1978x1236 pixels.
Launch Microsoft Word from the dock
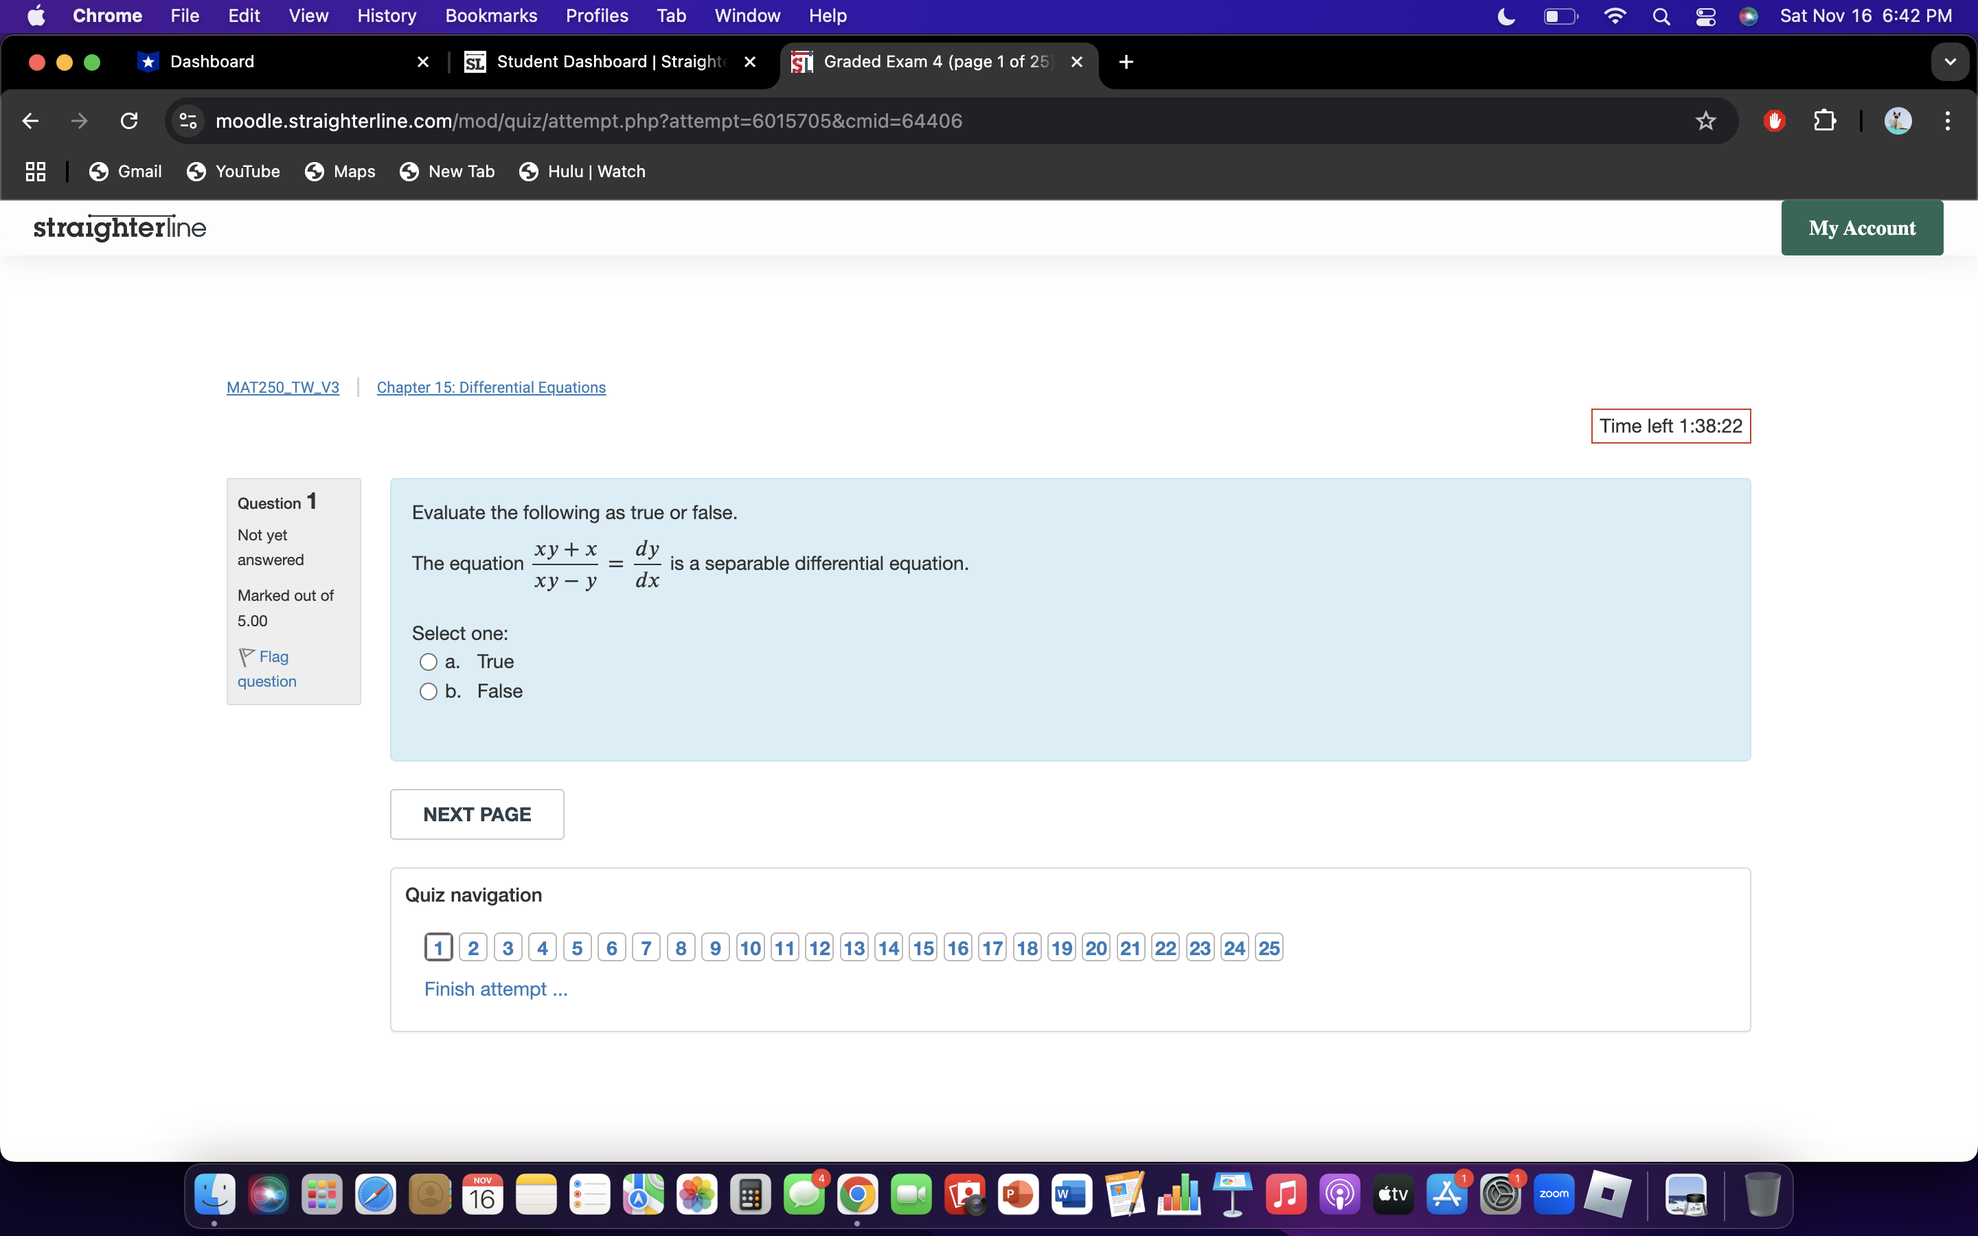(x=1071, y=1193)
